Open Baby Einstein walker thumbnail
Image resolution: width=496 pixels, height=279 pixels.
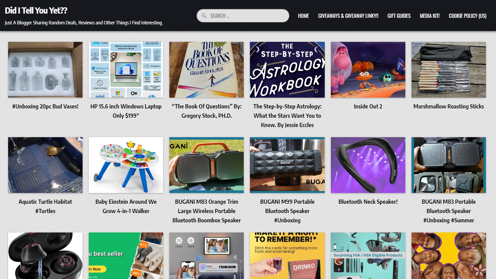(x=126, y=165)
